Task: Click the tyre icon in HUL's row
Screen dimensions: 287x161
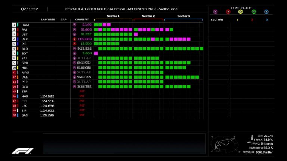Action: pos(74,67)
